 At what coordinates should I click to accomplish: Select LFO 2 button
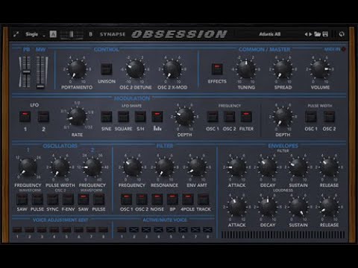(43, 116)
